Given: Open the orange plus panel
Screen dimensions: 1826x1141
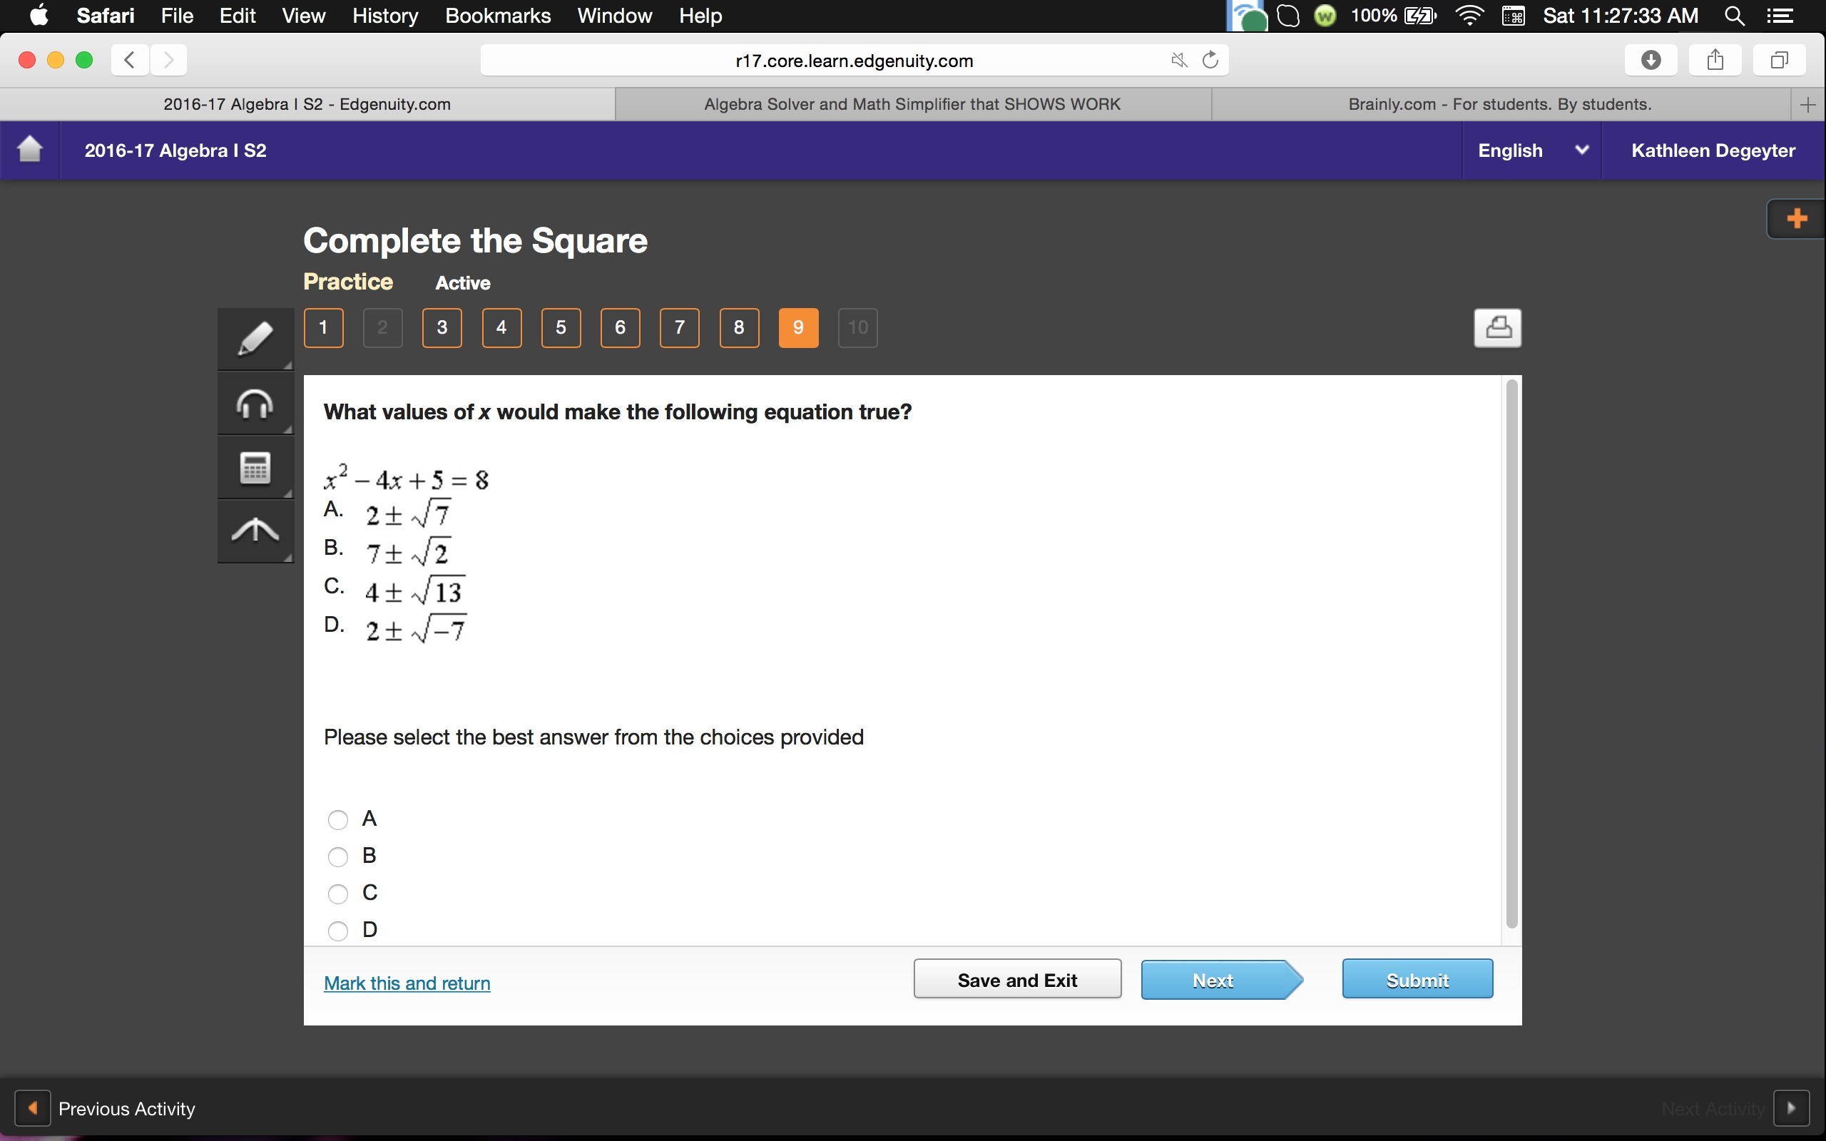Looking at the screenshot, I should tap(1797, 219).
